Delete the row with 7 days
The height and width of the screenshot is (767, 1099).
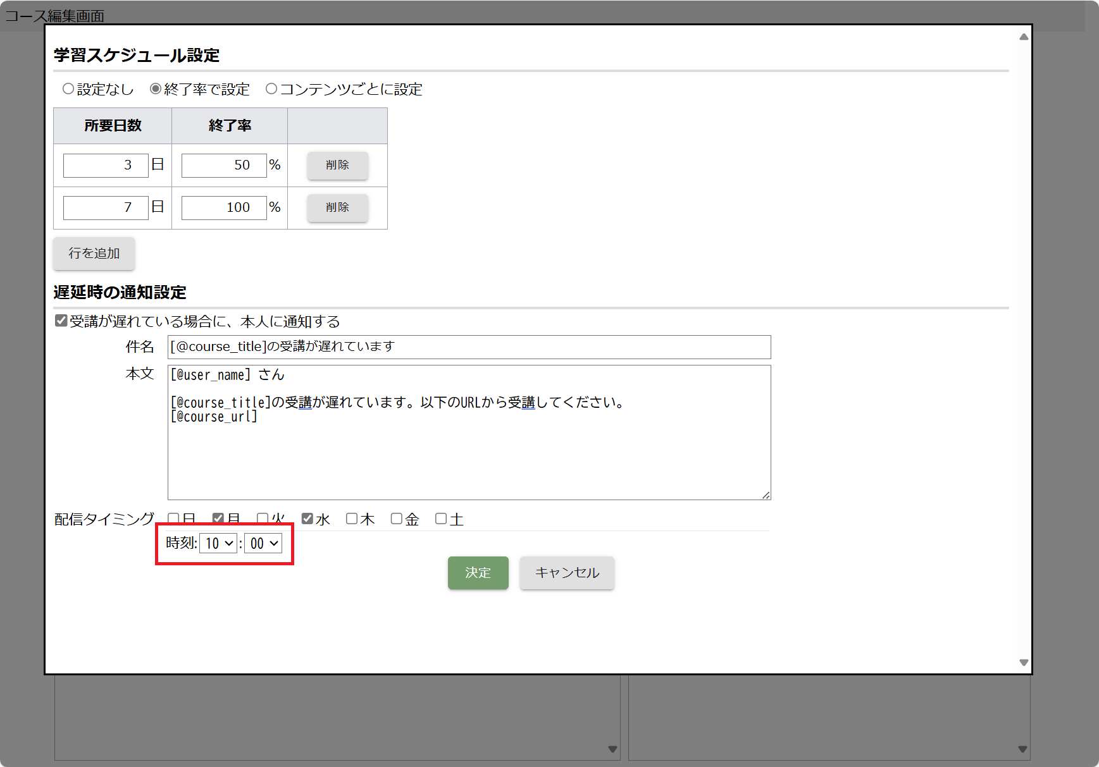click(x=338, y=207)
